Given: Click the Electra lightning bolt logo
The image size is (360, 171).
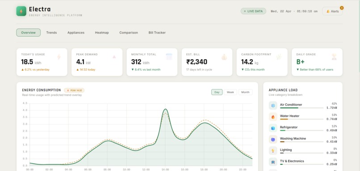Looking at the screenshot, I should click(21, 11).
